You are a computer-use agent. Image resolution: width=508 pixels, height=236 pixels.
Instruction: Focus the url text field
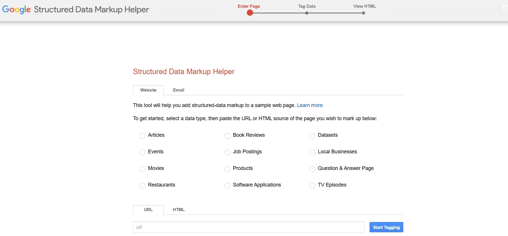pyautogui.click(x=249, y=227)
